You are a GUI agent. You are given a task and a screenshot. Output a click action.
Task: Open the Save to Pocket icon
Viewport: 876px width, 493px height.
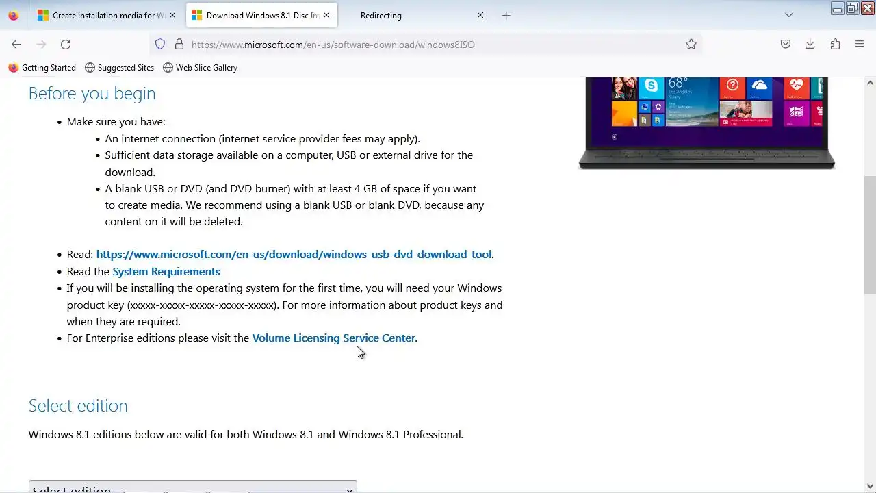(x=786, y=44)
